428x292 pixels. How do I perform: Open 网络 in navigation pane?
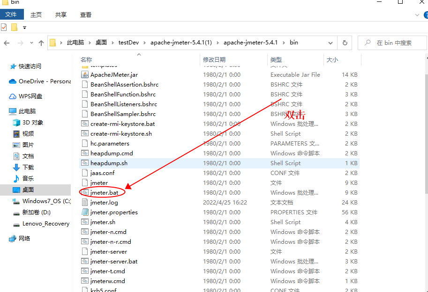tap(19, 238)
